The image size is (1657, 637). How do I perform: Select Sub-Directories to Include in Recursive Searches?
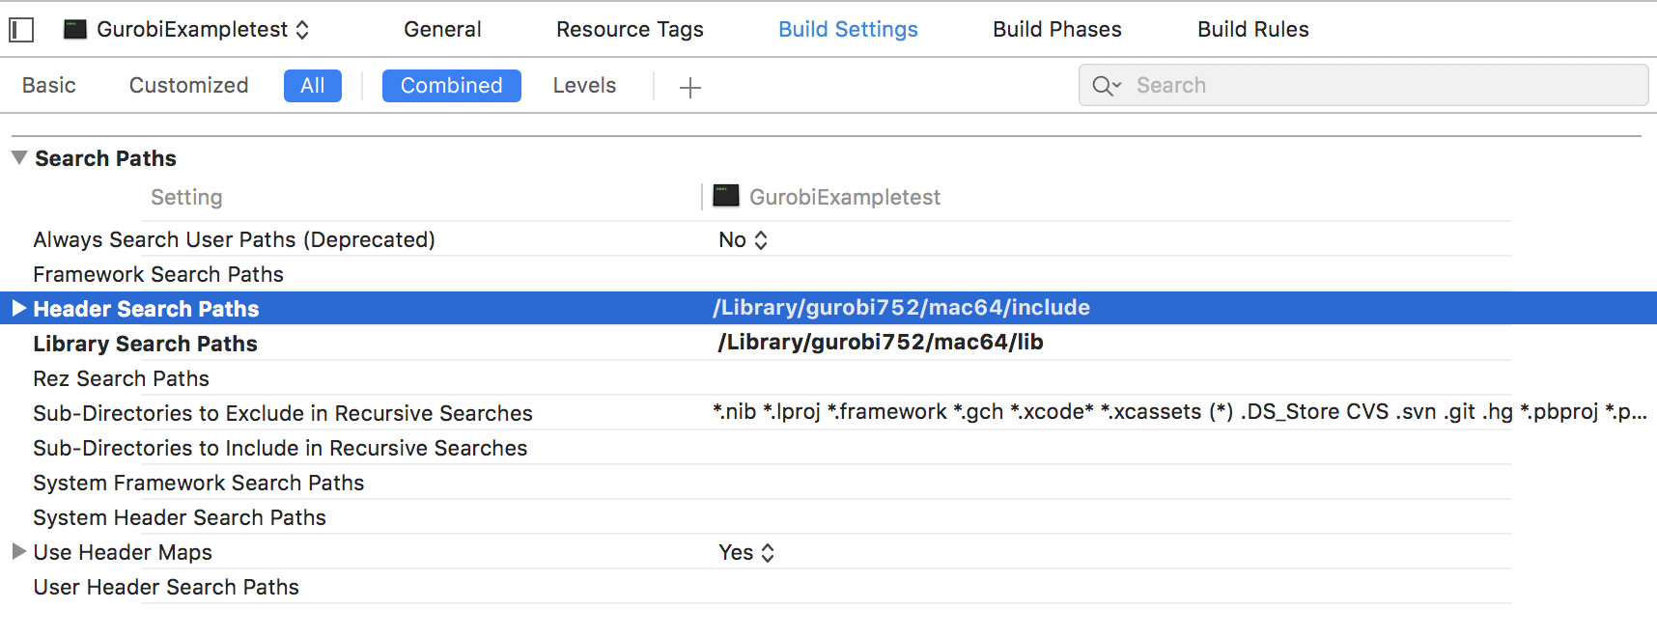[x=280, y=448]
